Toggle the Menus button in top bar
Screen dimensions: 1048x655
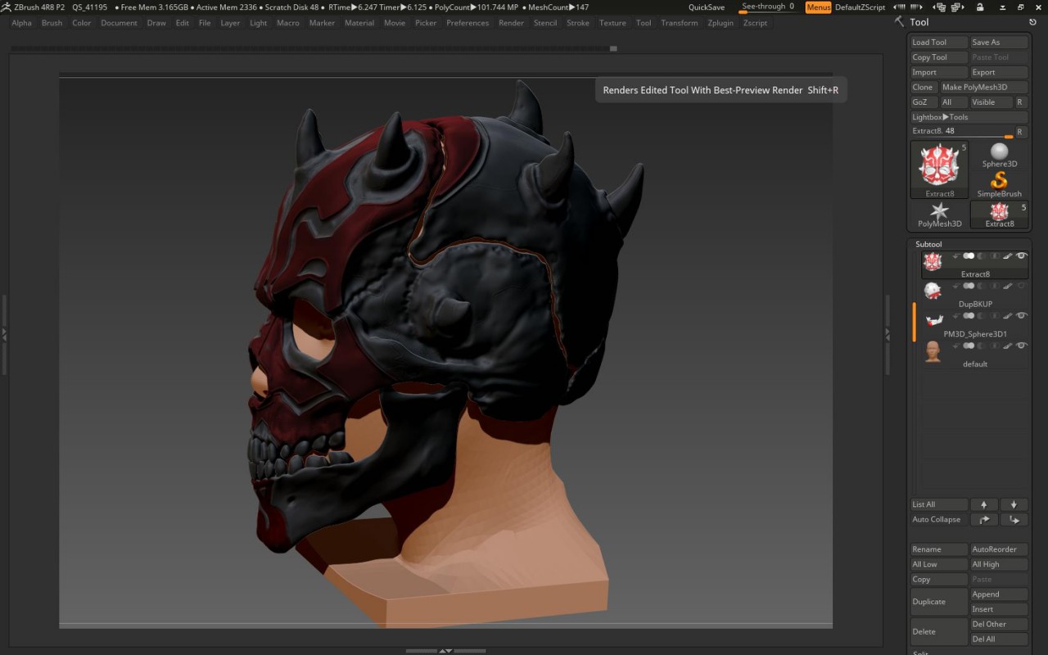coord(818,7)
